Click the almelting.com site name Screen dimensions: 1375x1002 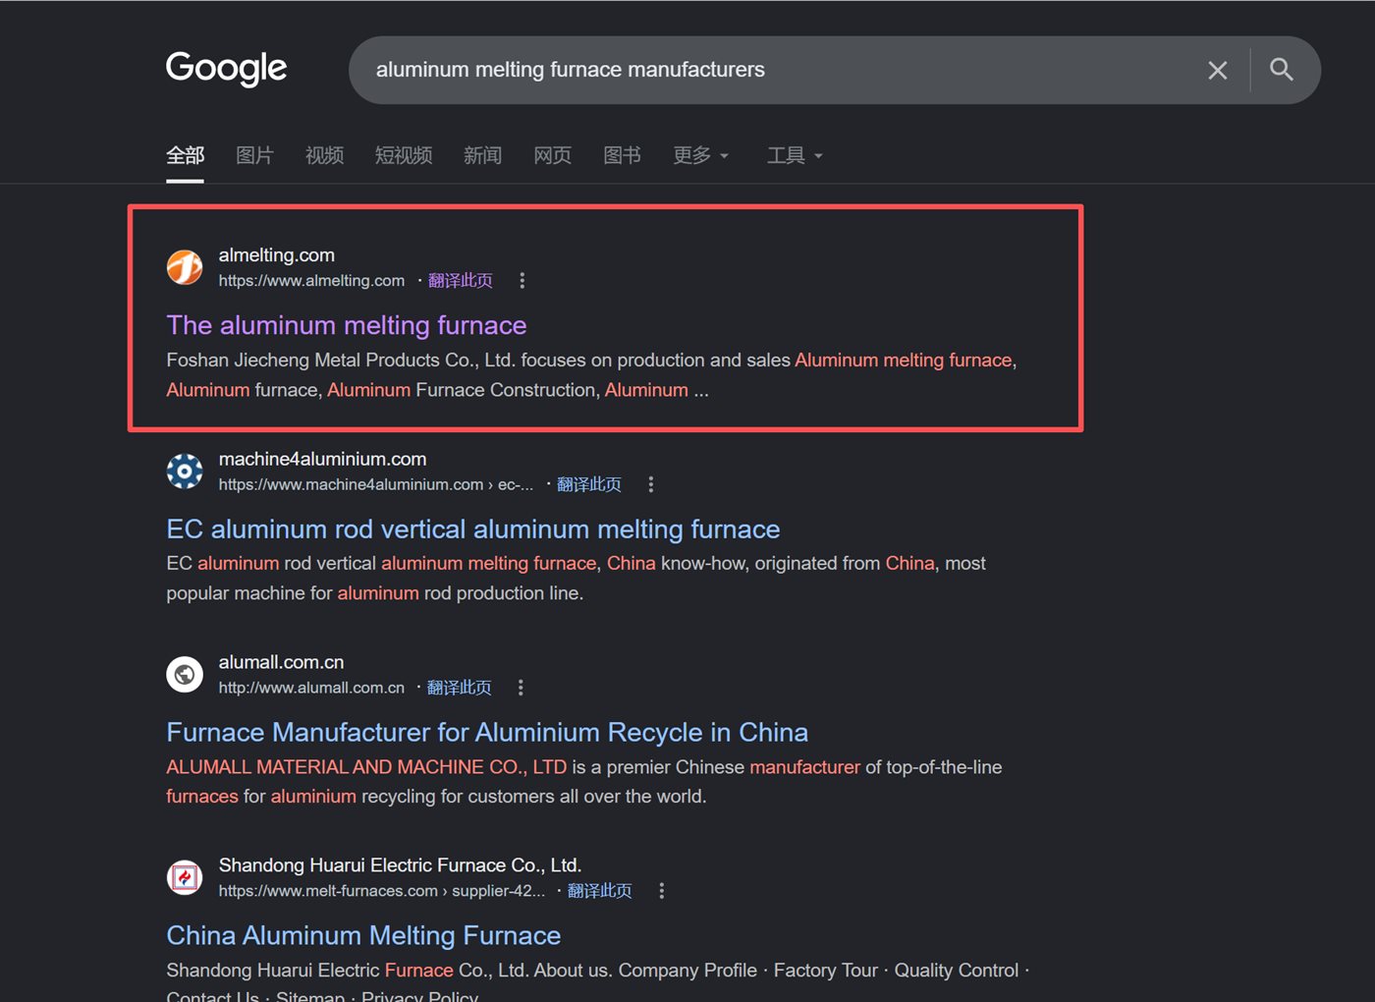click(277, 255)
